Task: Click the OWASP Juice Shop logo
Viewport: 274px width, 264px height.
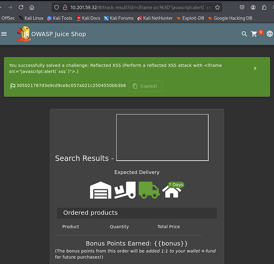Action: (x=23, y=34)
